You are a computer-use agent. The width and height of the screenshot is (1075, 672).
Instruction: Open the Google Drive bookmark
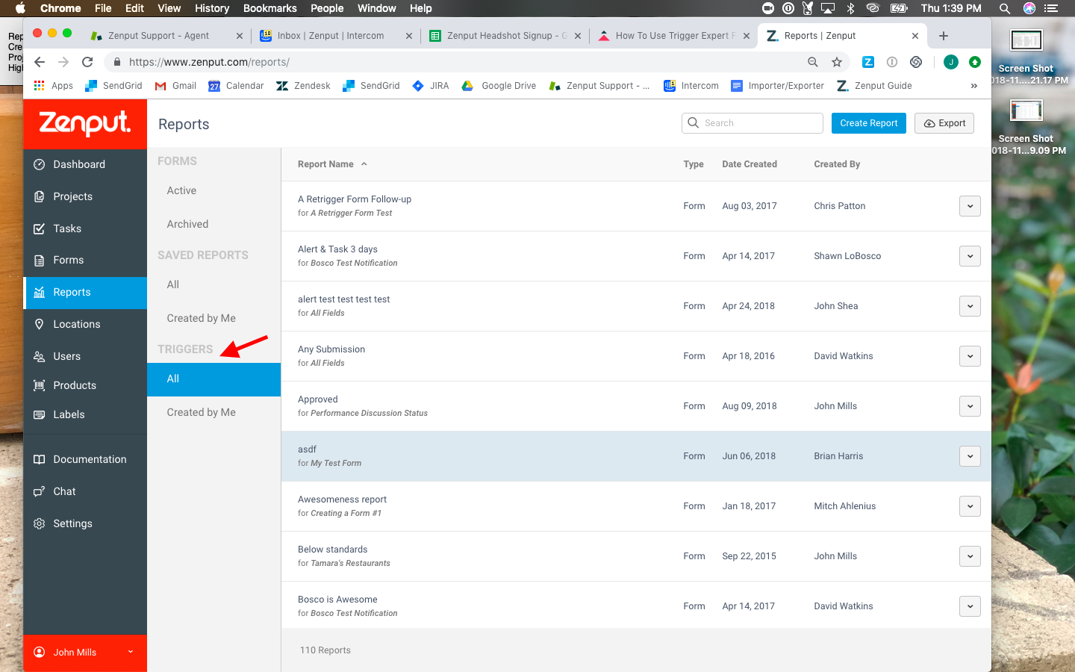coord(499,86)
